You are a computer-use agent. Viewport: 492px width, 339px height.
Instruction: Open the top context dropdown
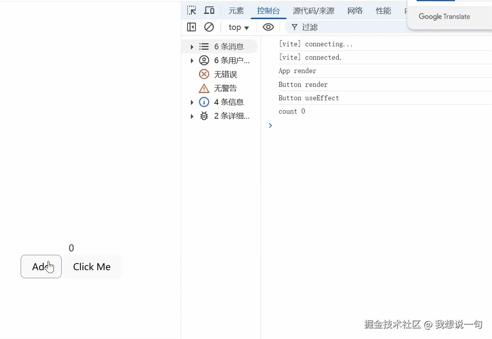pos(239,27)
